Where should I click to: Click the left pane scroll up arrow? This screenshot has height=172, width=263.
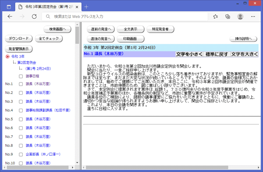(x=77, y=25)
